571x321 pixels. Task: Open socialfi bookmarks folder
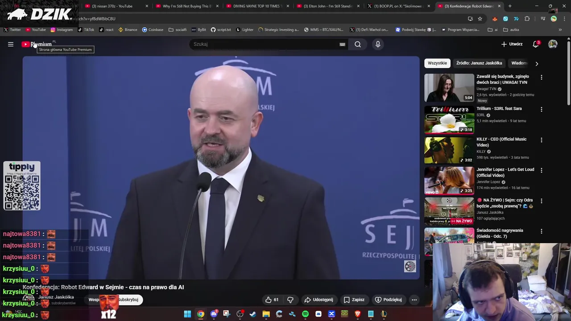point(178,30)
